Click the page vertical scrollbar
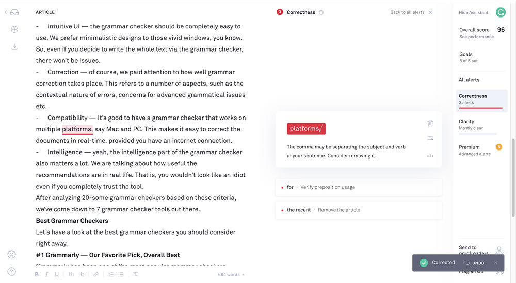 pos(513,177)
